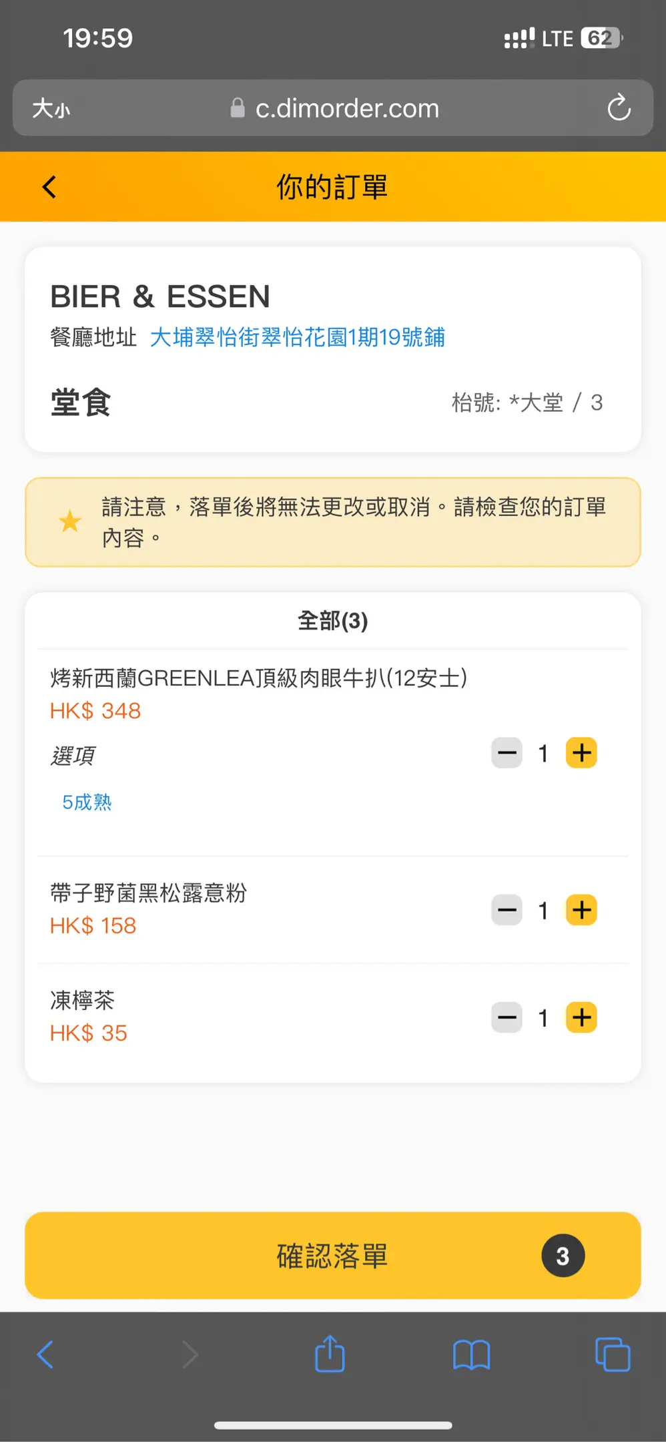Open the restaurant address link
The image size is (666, 1442).
pos(298,337)
